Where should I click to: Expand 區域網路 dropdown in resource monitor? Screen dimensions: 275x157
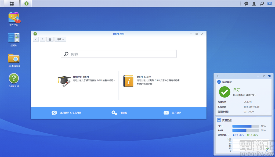pyautogui.click(x=223, y=135)
